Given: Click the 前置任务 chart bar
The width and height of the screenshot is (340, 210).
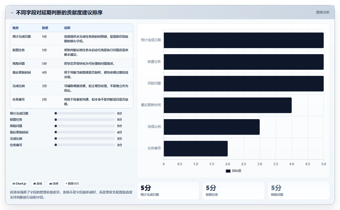Looking at the screenshot, I should pyautogui.click(x=244, y=62).
